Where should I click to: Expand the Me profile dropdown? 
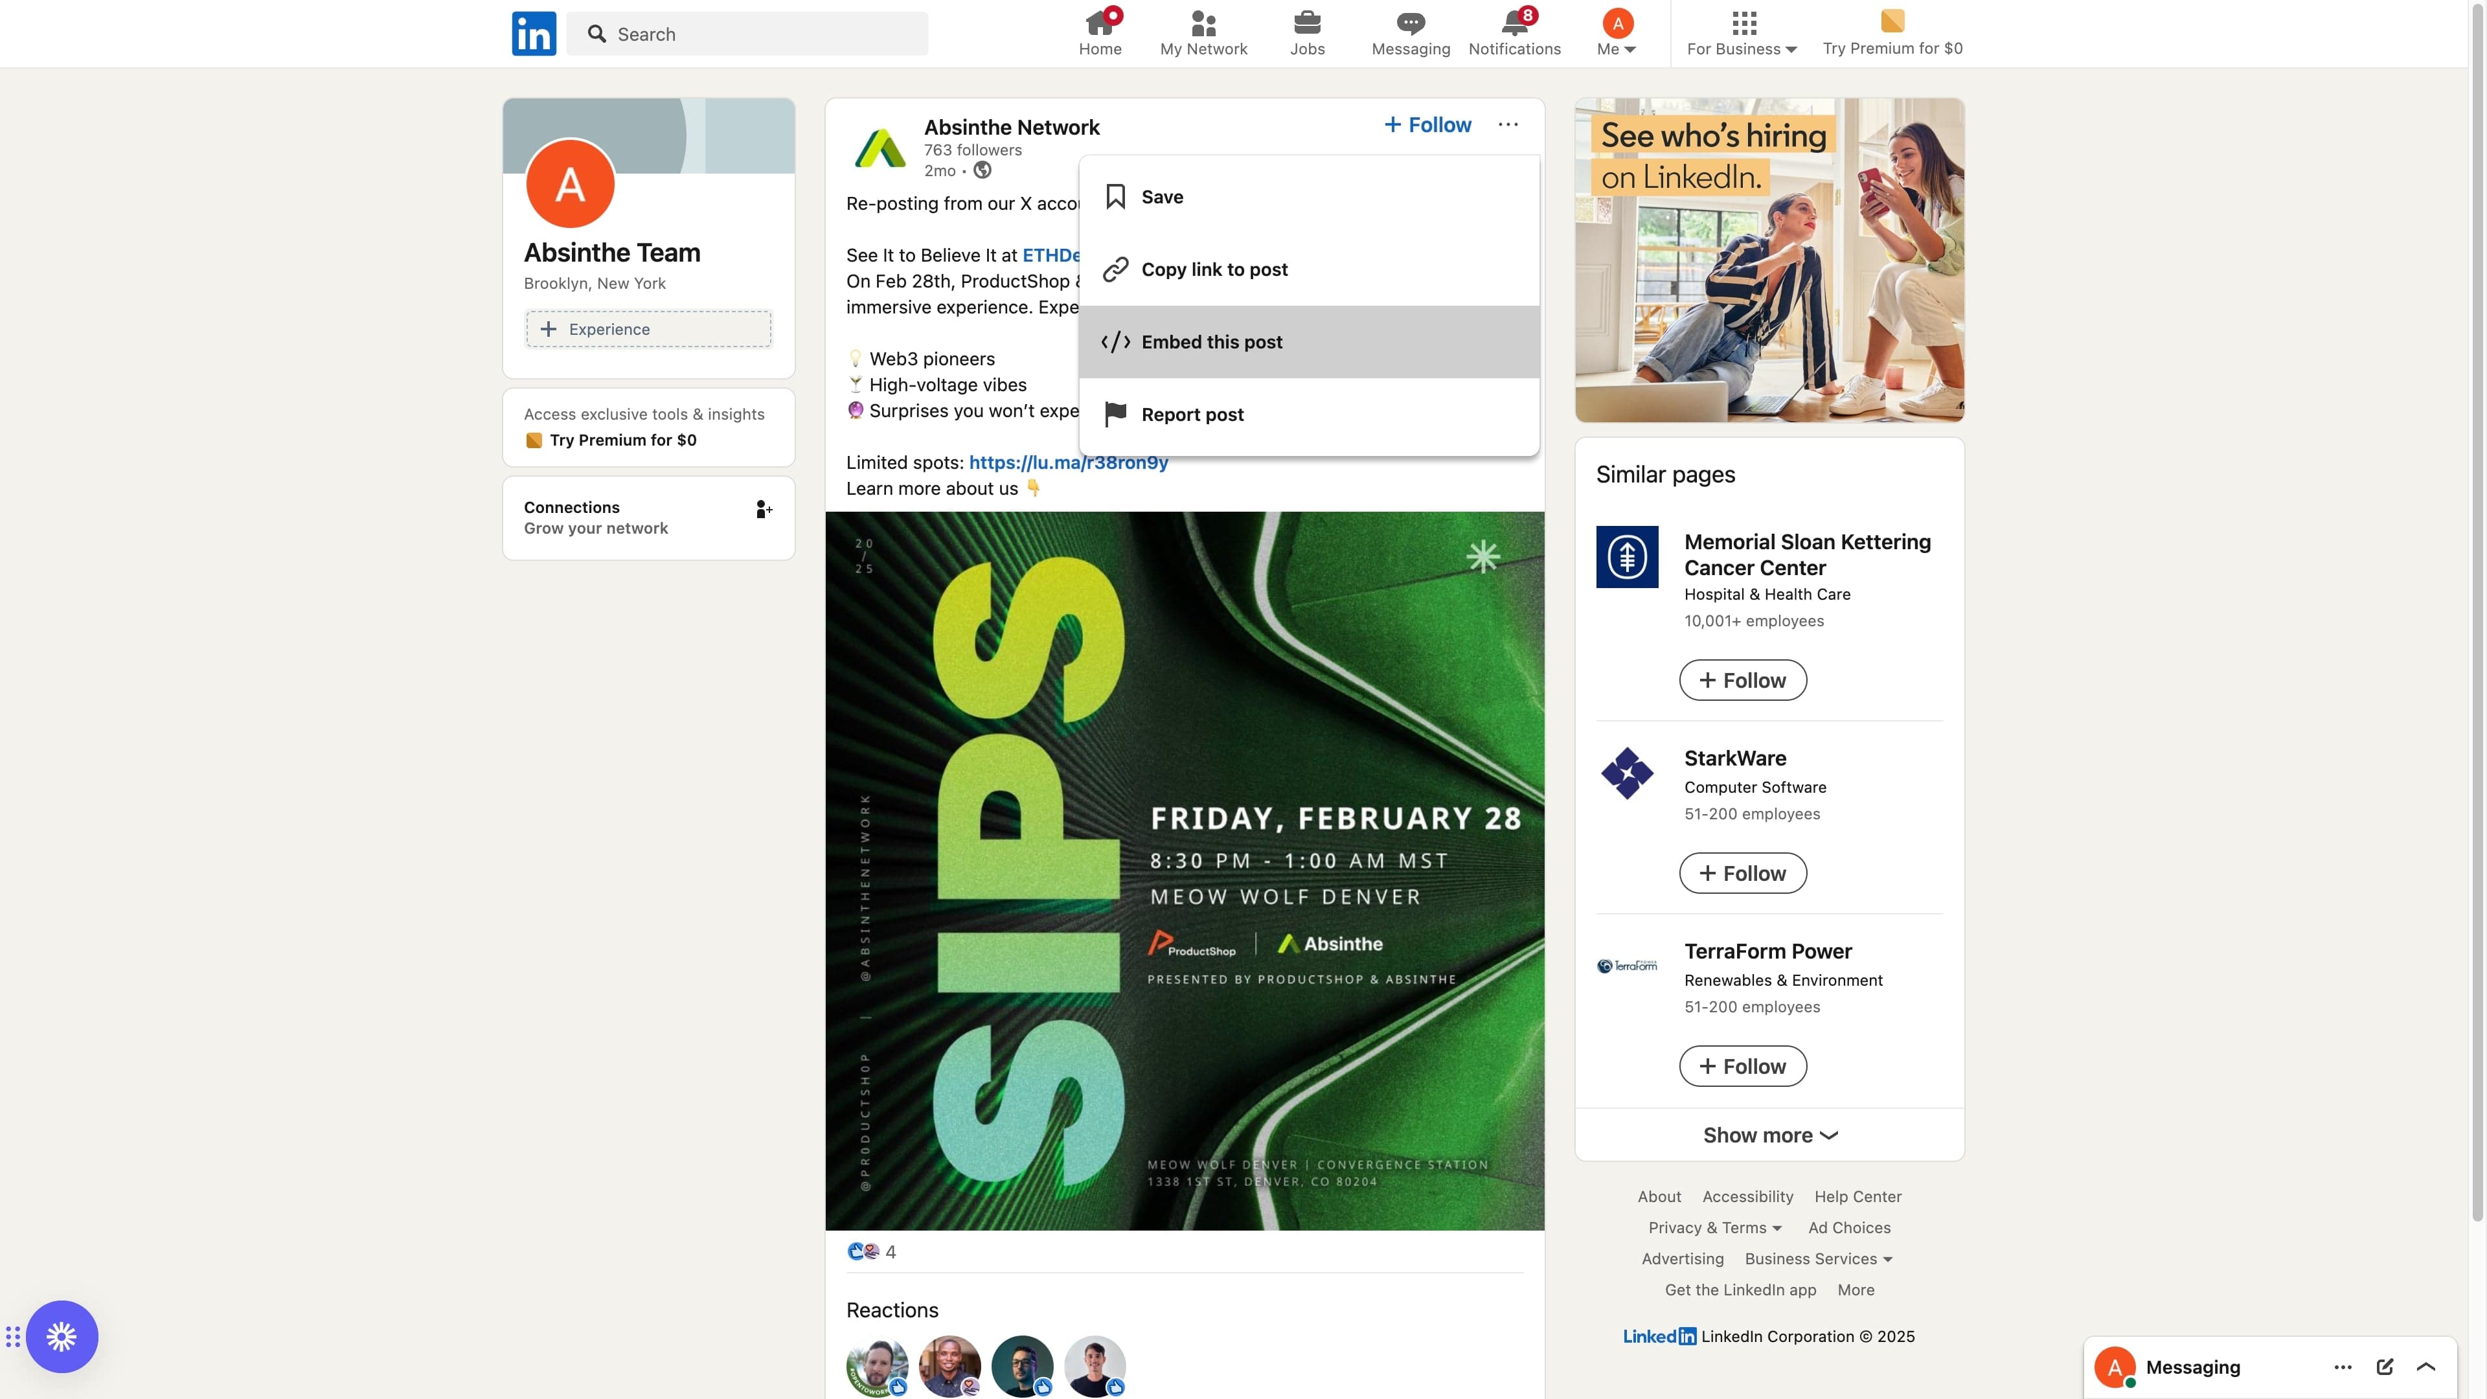(1617, 34)
